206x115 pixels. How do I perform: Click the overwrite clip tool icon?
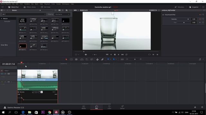pos(87,59)
